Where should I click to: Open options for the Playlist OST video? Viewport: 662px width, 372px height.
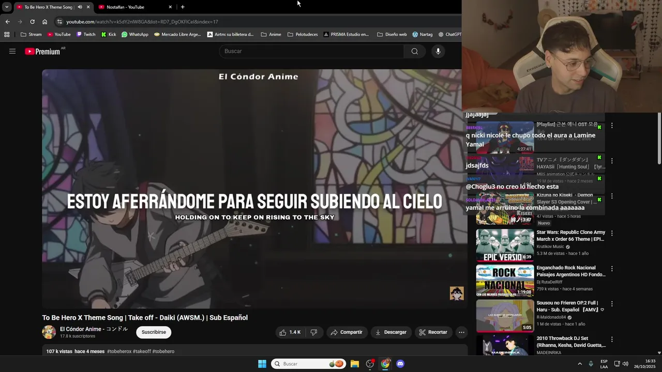click(612, 126)
